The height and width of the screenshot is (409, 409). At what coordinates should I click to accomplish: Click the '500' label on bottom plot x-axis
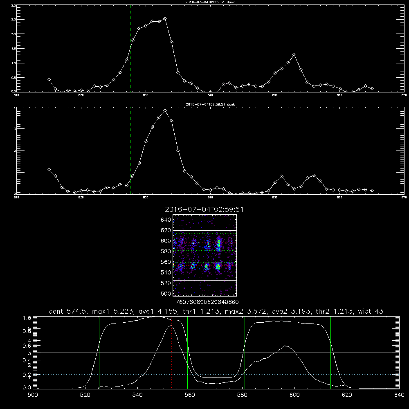33,395
